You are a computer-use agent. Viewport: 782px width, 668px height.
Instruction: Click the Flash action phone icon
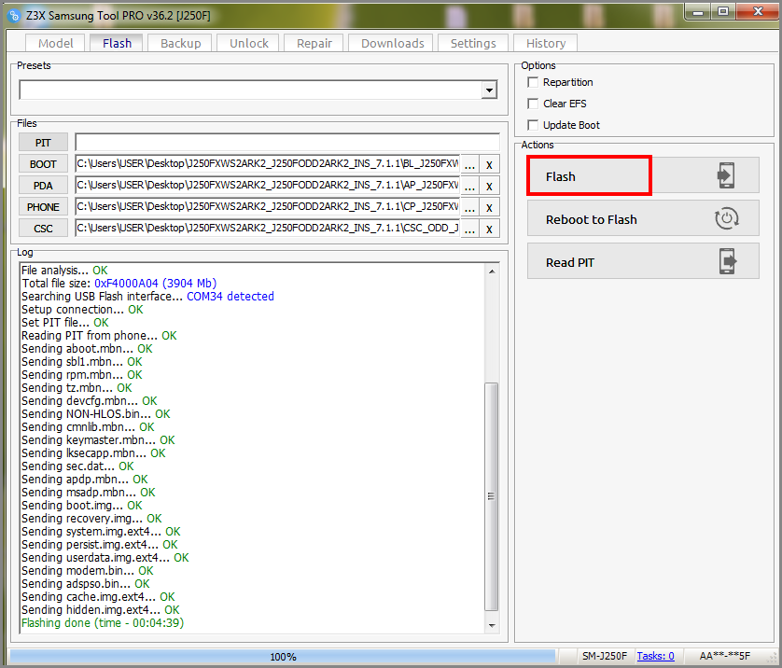click(726, 175)
